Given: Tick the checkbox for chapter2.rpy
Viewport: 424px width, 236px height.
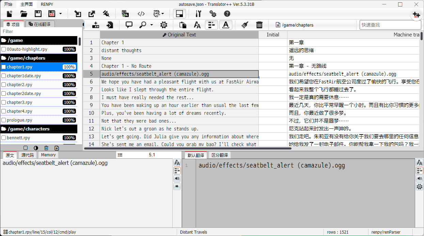Looking at the screenshot, I should click(x=4, y=85).
